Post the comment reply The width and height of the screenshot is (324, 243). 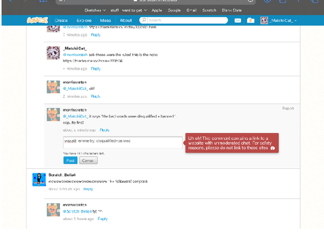point(70,161)
